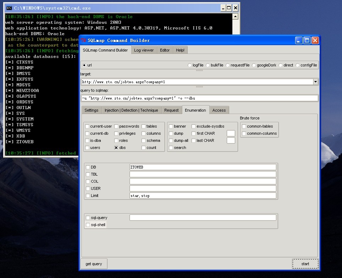Enable the sql-shell checkbox

(x=88, y=225)
